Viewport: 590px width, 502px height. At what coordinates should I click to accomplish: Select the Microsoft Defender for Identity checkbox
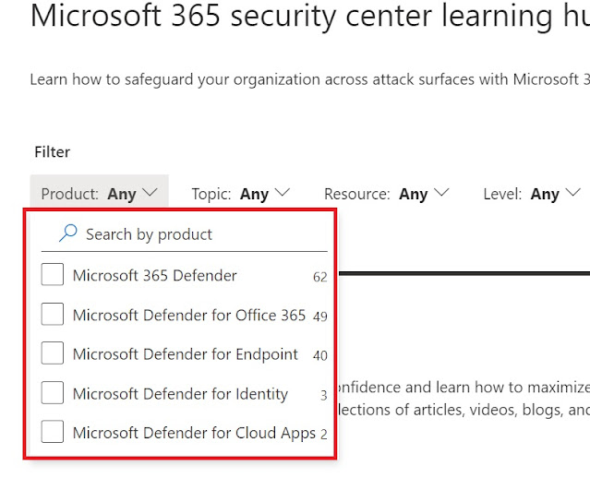coord(53,393)
